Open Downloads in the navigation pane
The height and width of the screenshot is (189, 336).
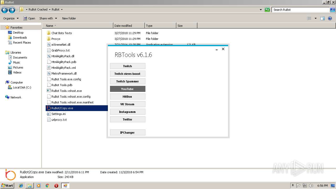[20, 38]
